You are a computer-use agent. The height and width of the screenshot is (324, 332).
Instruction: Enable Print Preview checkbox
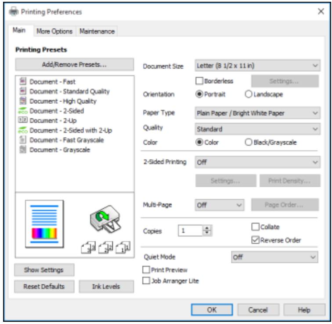click(x=146, y=270)
